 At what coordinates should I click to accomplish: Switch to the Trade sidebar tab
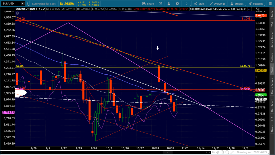272,14
